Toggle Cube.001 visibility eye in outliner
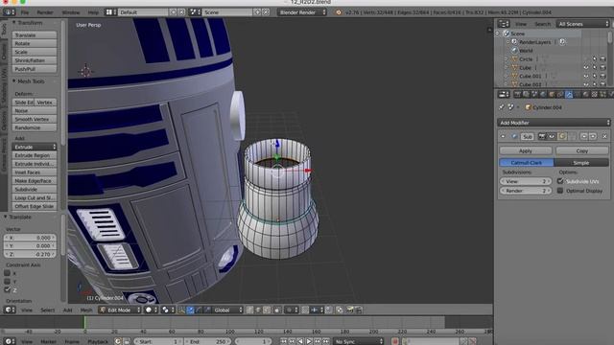614x345 pixels. 586,76
